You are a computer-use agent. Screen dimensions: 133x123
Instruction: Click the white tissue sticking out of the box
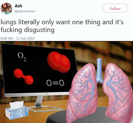17,105
